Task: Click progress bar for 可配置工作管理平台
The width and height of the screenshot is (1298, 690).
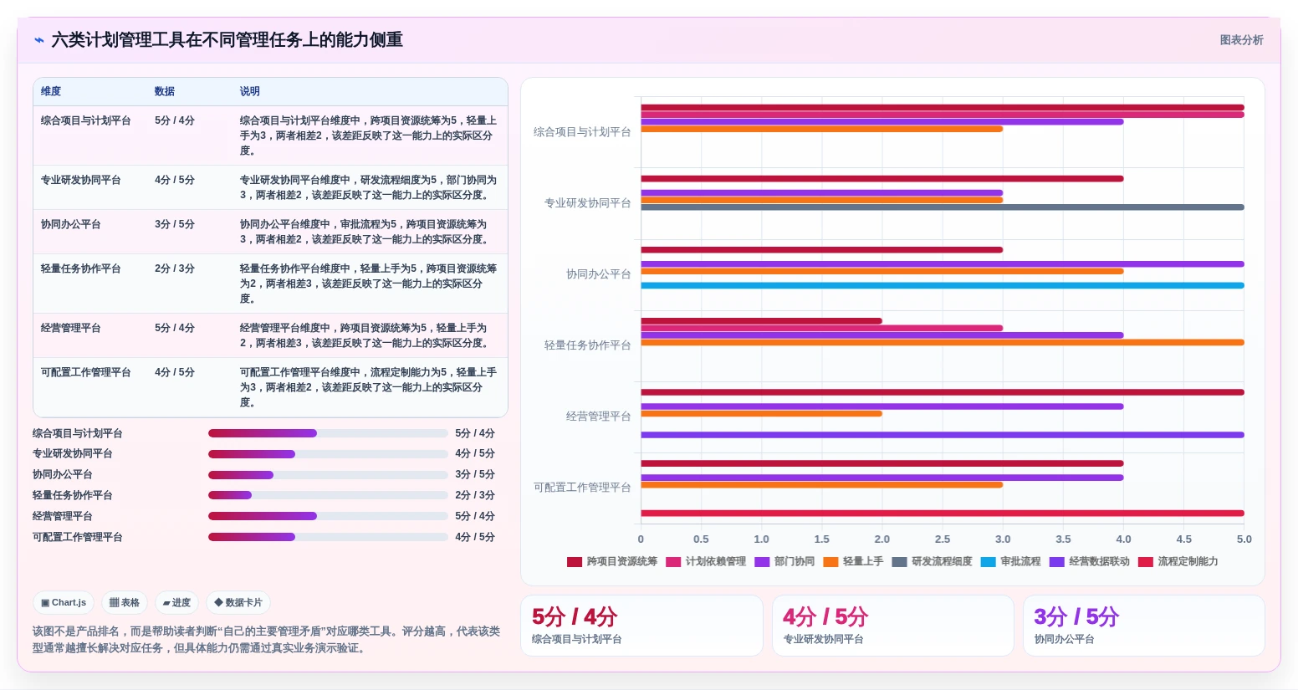Action: (x=328, y=537)
